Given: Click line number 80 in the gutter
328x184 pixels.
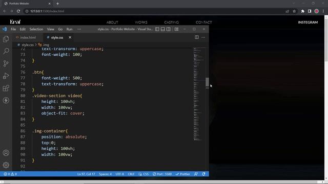Looking at the screenshot, I should point(23,96).
